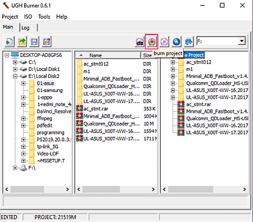Select ac_stmt.rar in project tree
Screen dimensions: 253x222
point(198,104)
